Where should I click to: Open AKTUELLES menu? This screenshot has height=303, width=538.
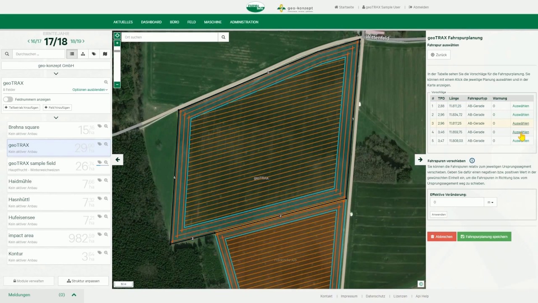pyautogui.click(x=123, y=22)
